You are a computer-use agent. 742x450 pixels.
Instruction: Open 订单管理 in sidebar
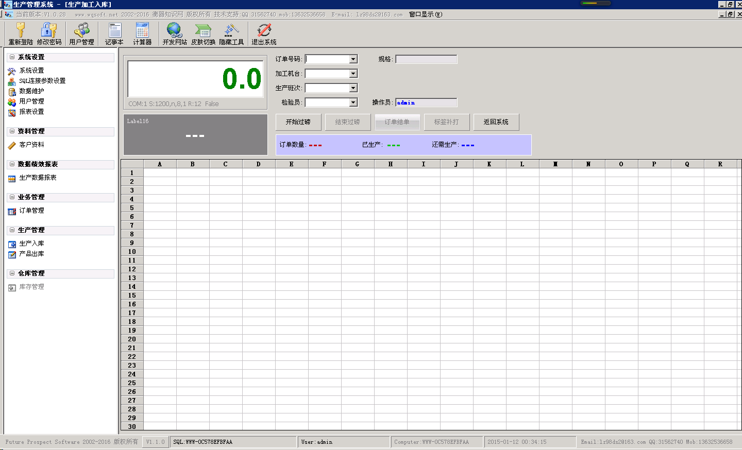click(31, 211)
